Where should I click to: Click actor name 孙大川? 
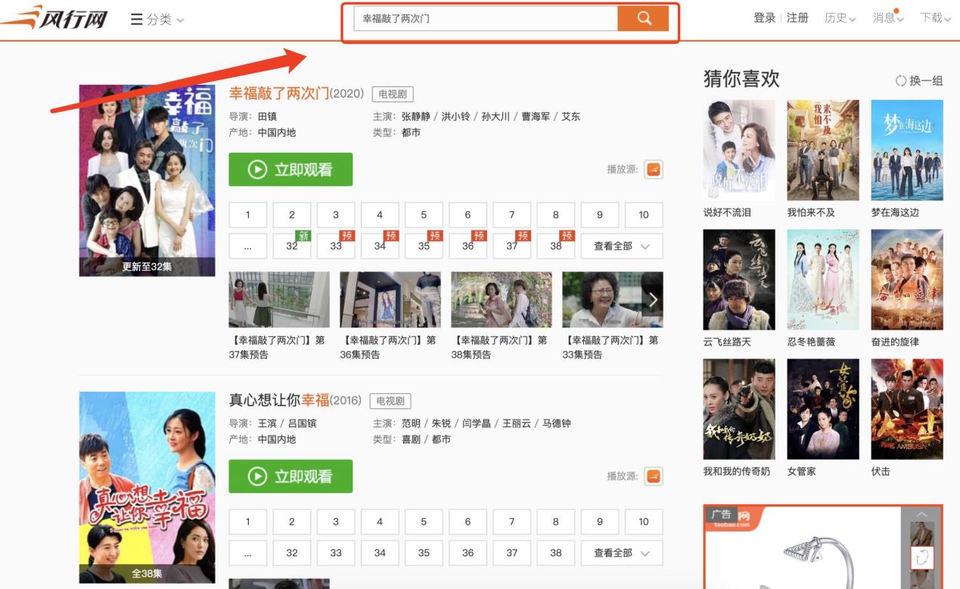(x=496, y=116)
